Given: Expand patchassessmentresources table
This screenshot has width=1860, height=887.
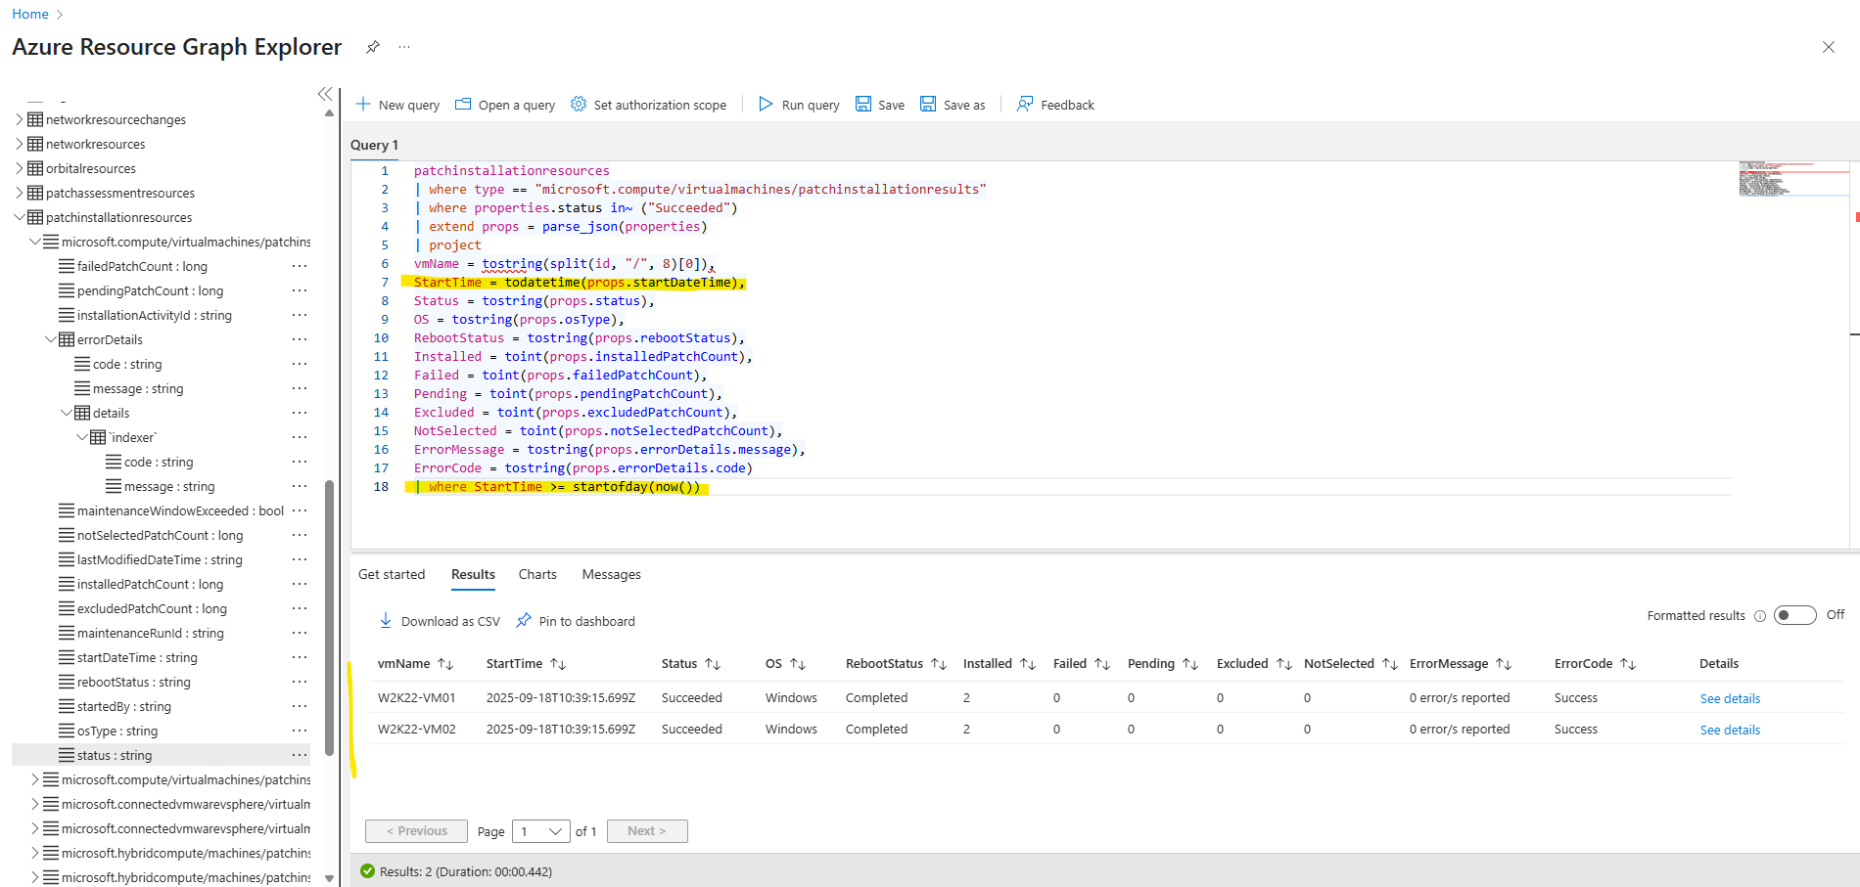Looking at the screenshot, I should [20, 193].
